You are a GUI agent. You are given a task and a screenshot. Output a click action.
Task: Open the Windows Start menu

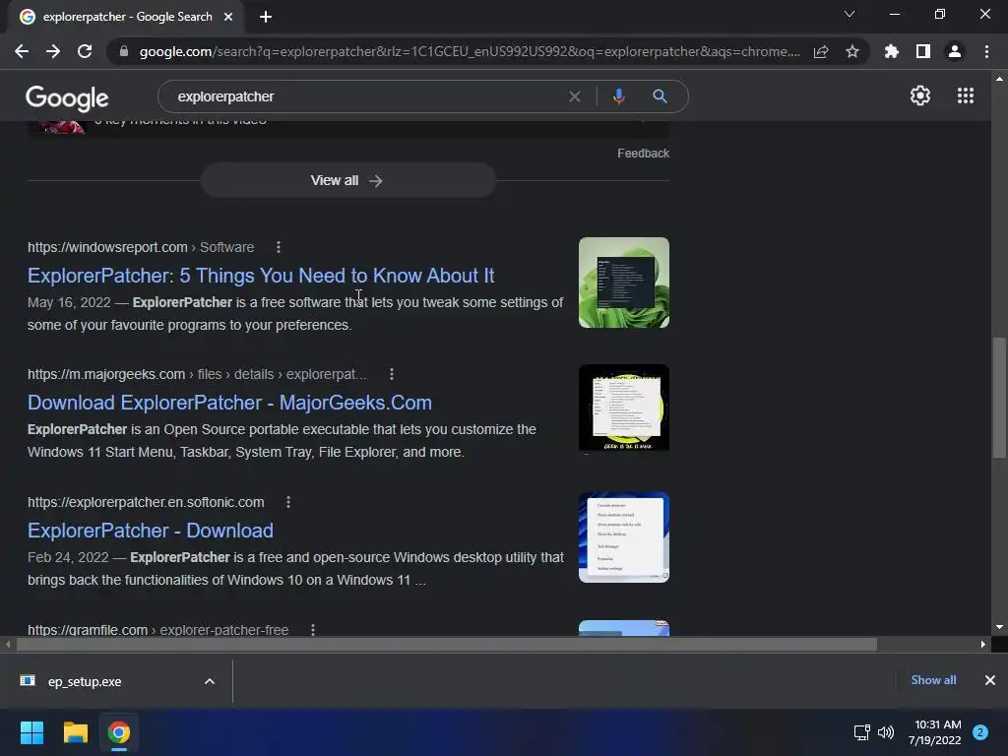tap(31, 732)
